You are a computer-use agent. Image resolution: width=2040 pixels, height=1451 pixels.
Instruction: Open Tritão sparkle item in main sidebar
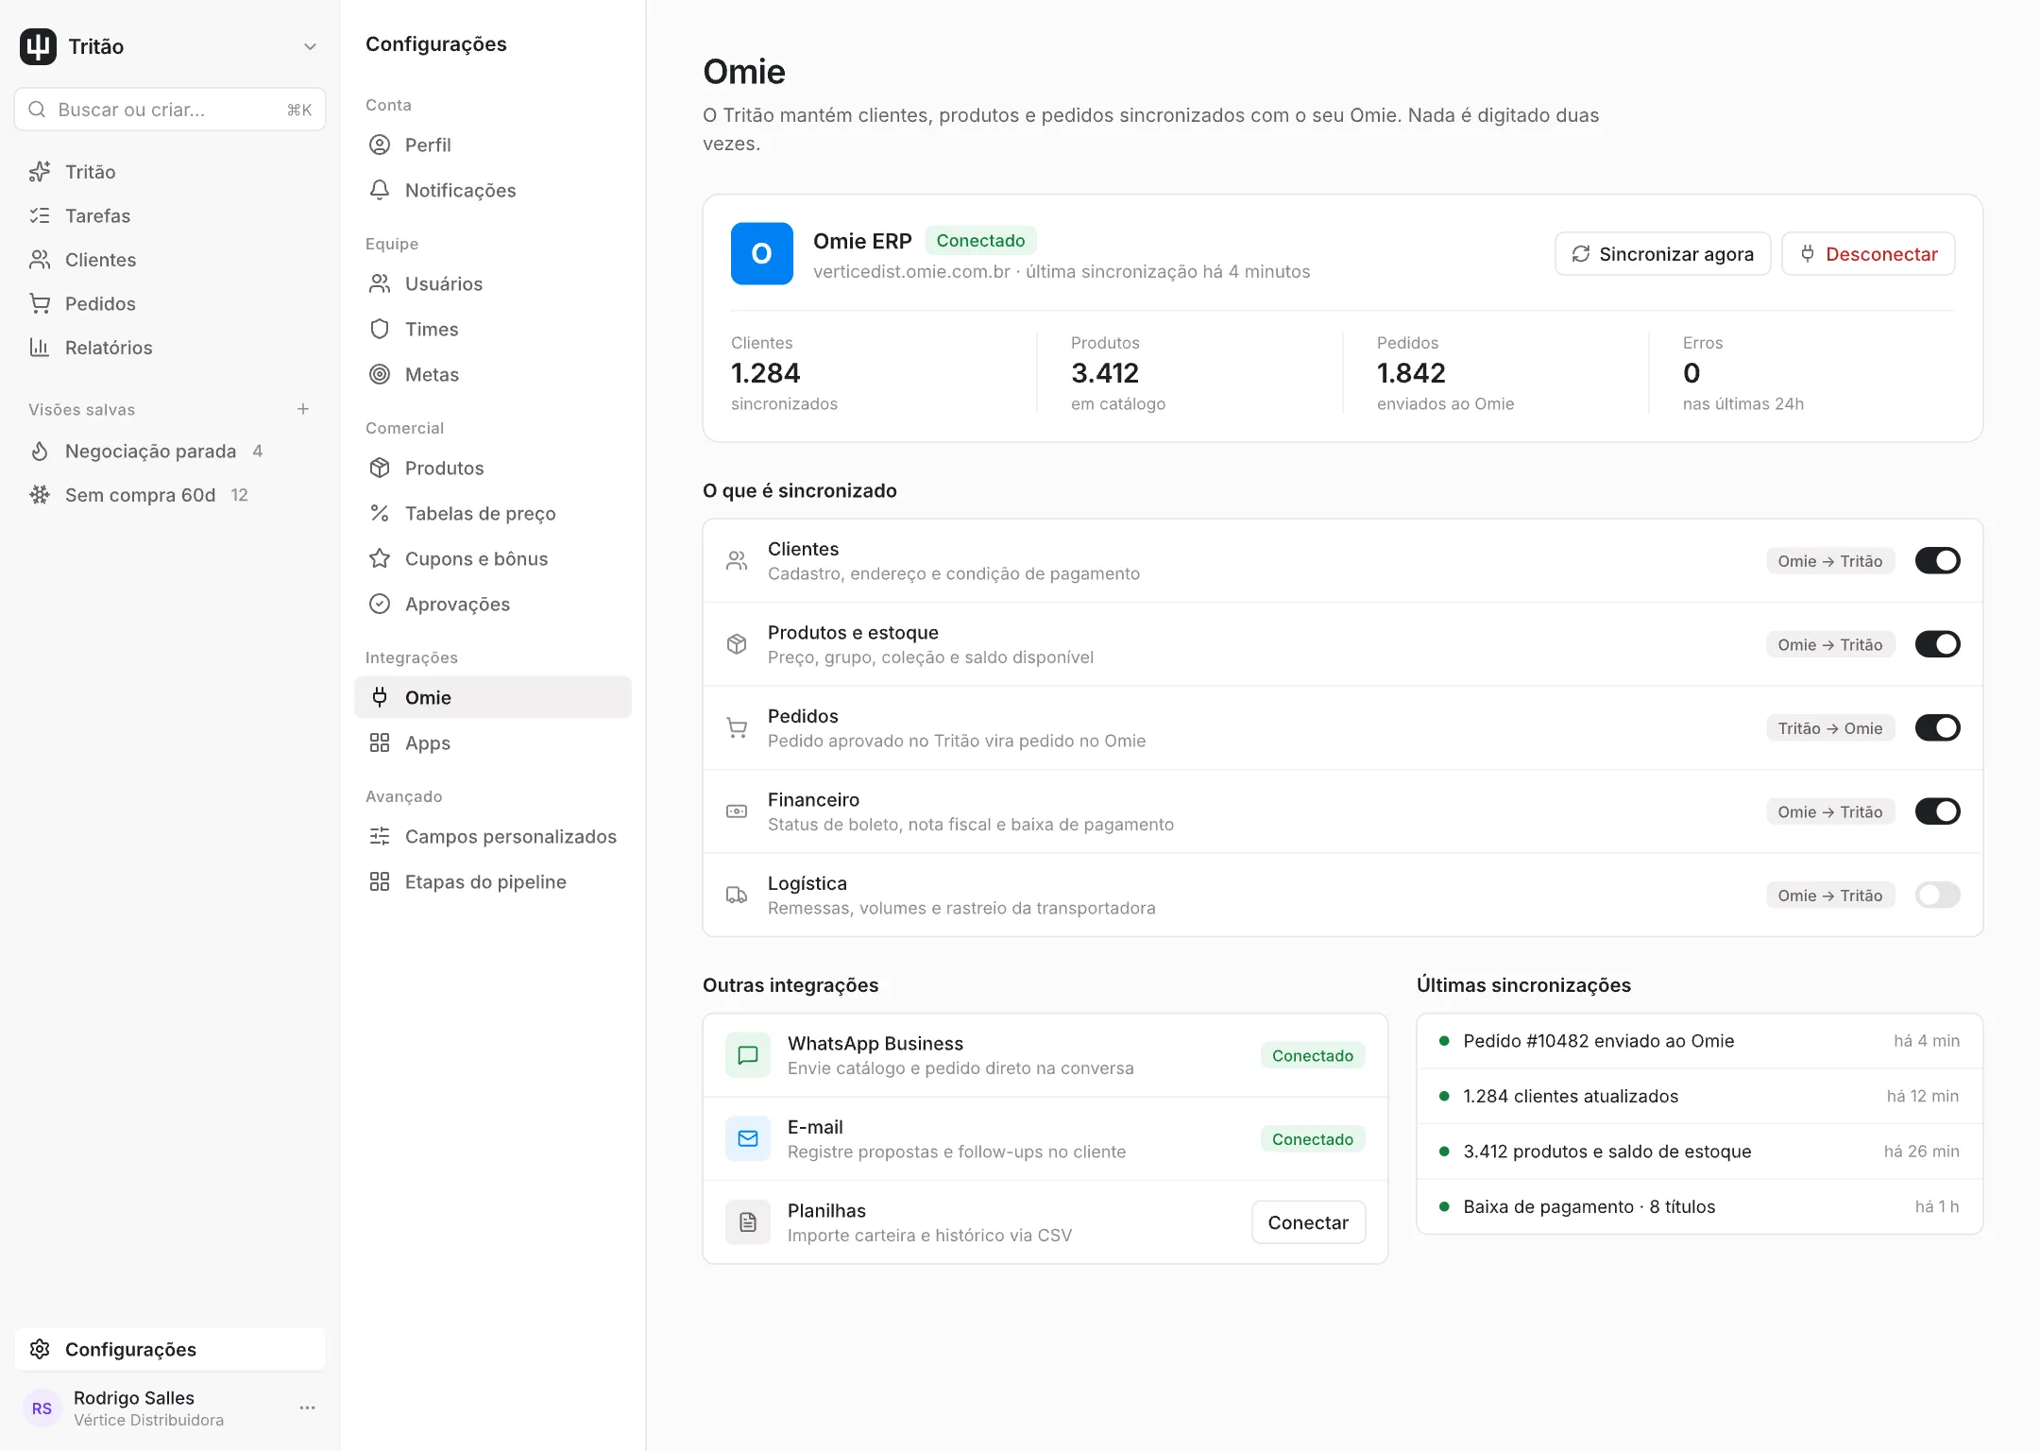pos(170,172)
